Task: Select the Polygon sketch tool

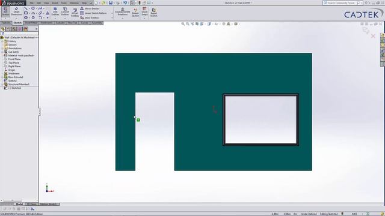Action: click(33, 17)
